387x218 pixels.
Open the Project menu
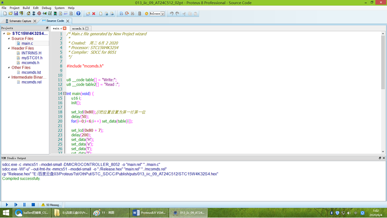tap(14, 8)
